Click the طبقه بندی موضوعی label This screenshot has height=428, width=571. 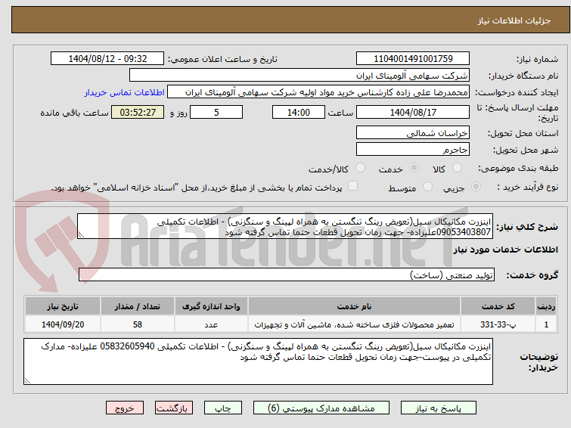click(x=518, y=169)
